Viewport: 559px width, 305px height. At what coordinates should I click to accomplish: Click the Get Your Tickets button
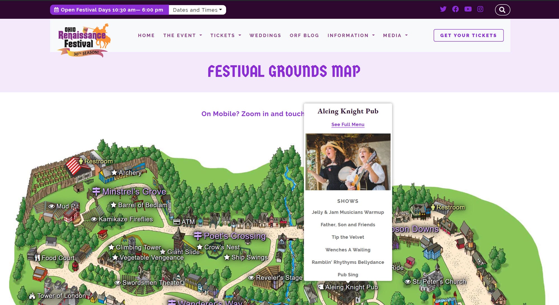tap(468, 36)
